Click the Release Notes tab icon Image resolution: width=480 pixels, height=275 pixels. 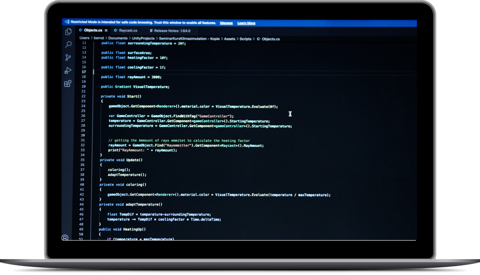point(151,31)
